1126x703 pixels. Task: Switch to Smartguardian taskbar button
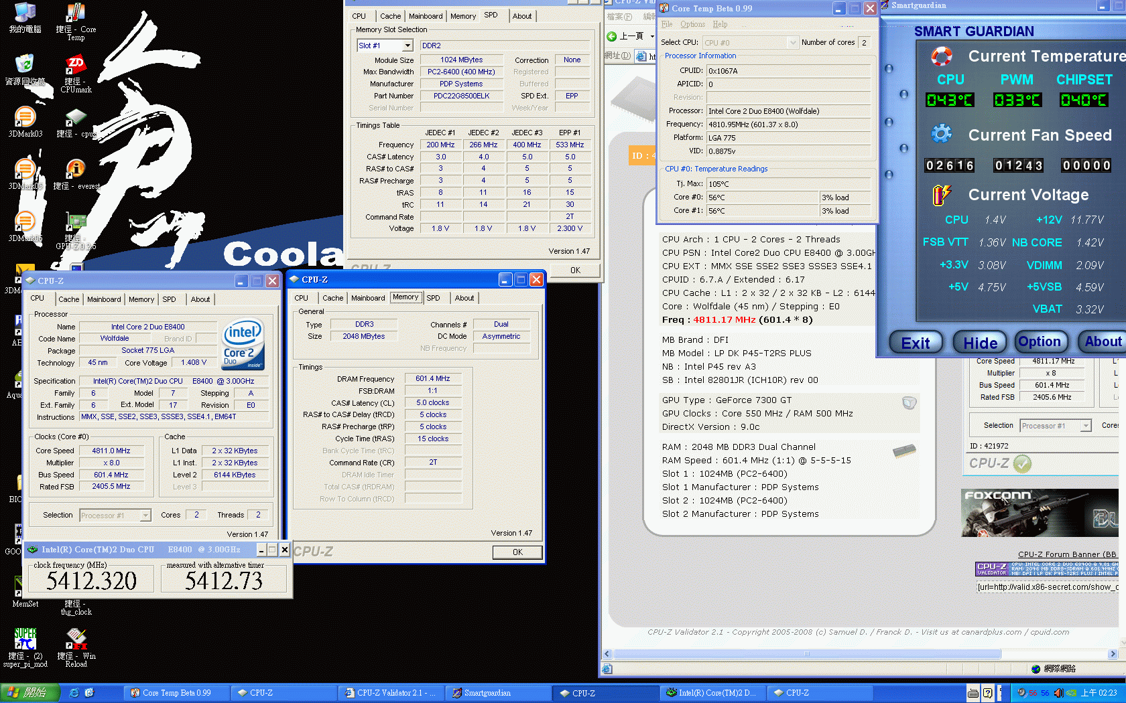click(498, 693)
